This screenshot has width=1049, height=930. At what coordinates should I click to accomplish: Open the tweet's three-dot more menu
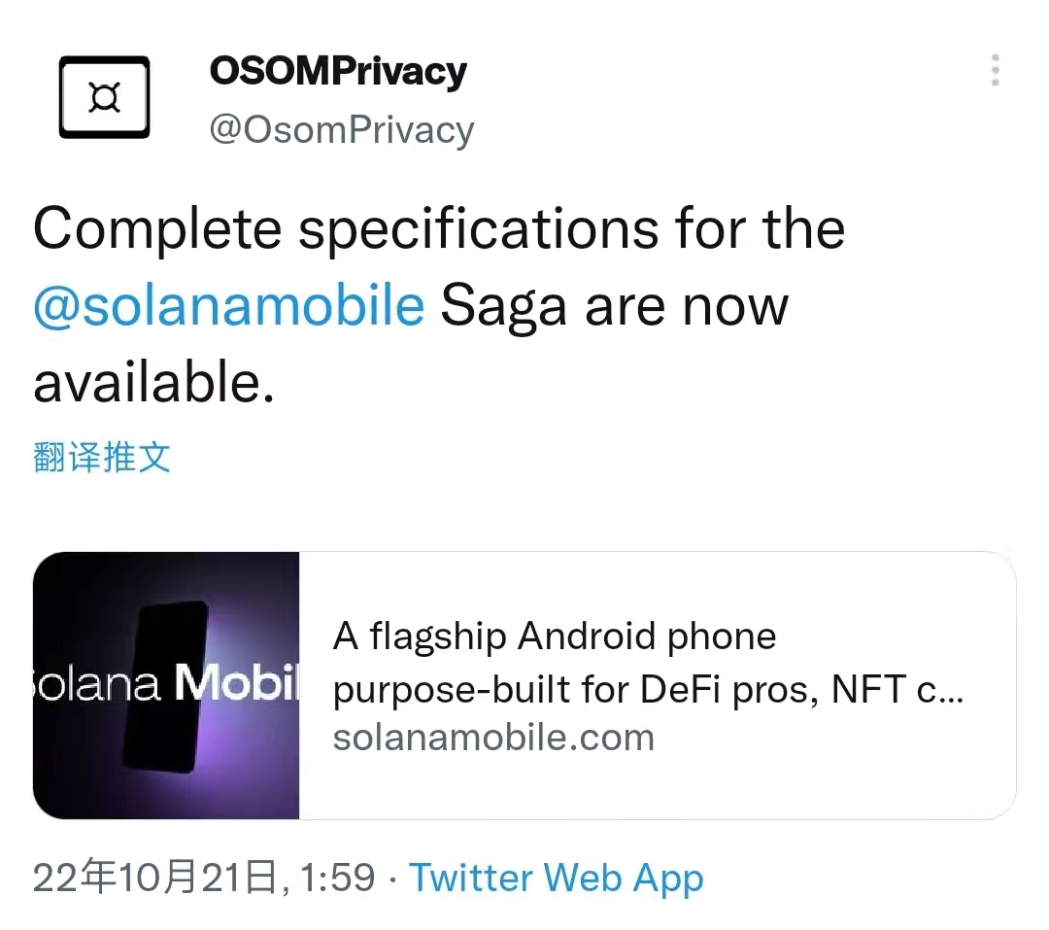(995, 70)
